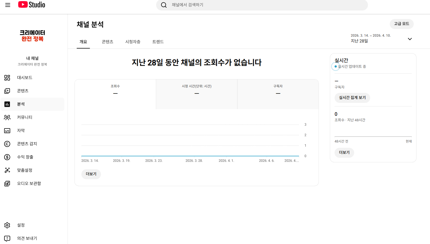Switch to the 시청자층 tab
Image resolution: width=430 pixels, height=244 pixels.
133,42
